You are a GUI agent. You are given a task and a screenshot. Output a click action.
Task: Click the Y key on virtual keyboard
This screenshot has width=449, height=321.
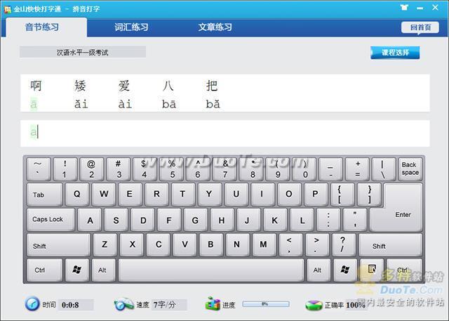[x=210, y=195]
